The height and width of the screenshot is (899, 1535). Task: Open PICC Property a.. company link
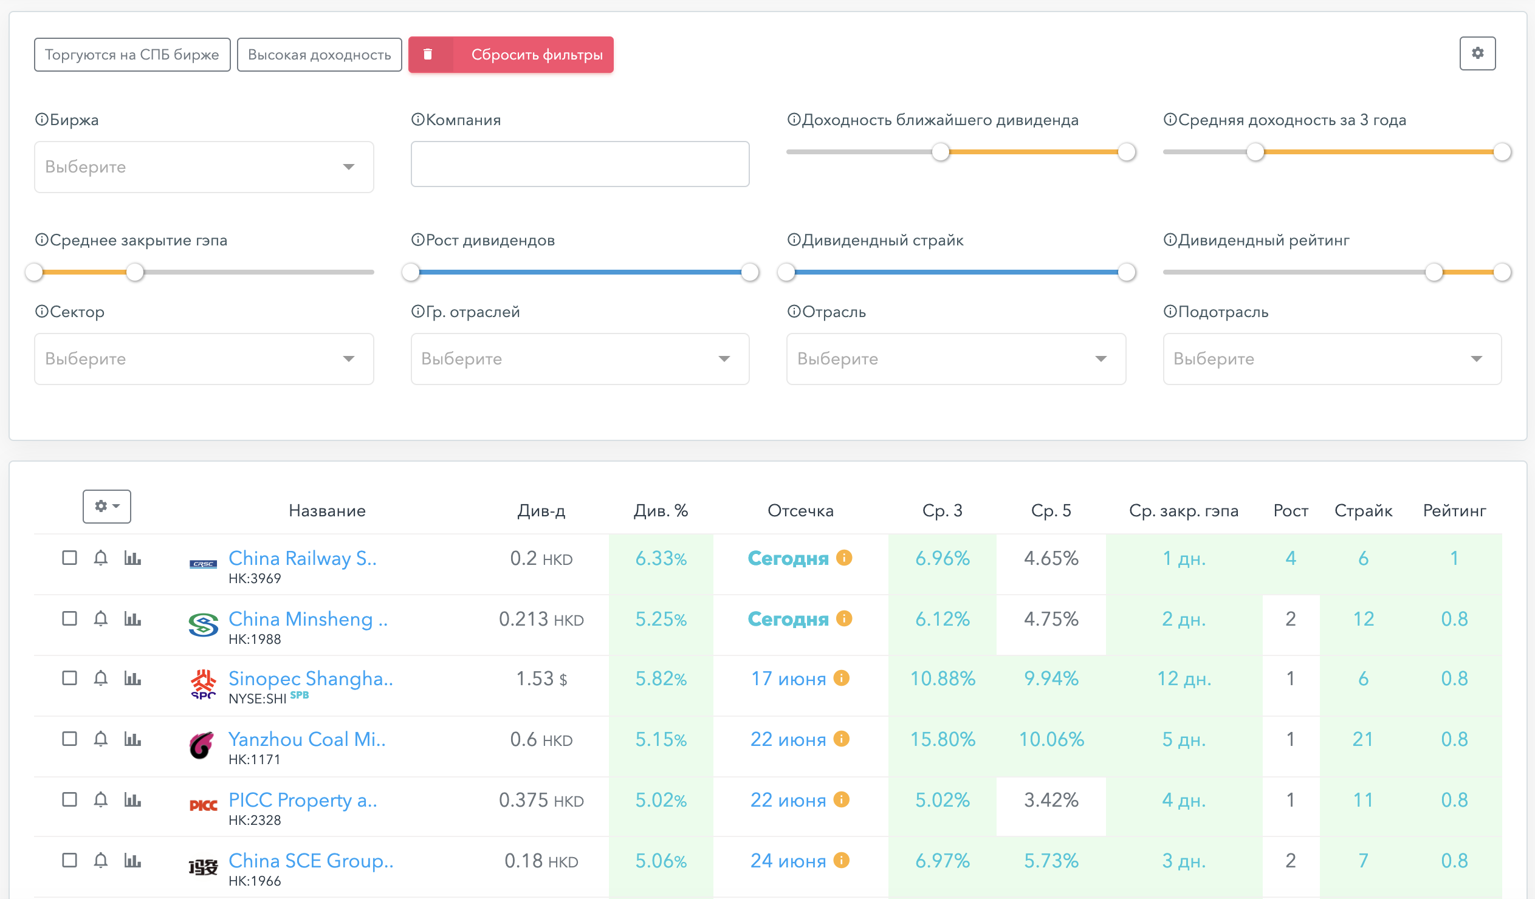[x=303, y=800]
